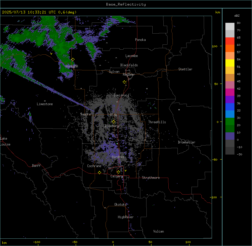Click the asterisk marker above Limestone
252x246 pixels.
(45, 101)
